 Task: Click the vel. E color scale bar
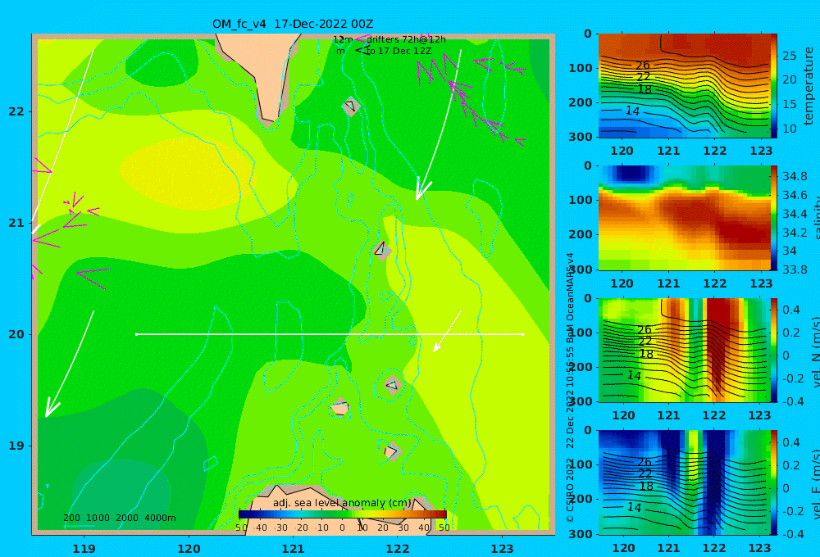pyautogui.click(x=774, y=482)
